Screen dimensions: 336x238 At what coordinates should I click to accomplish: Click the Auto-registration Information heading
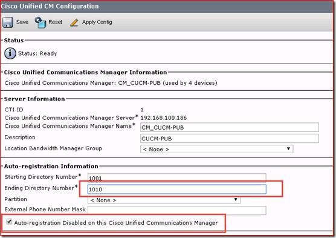pyautogui.click(x=51, y=167)
